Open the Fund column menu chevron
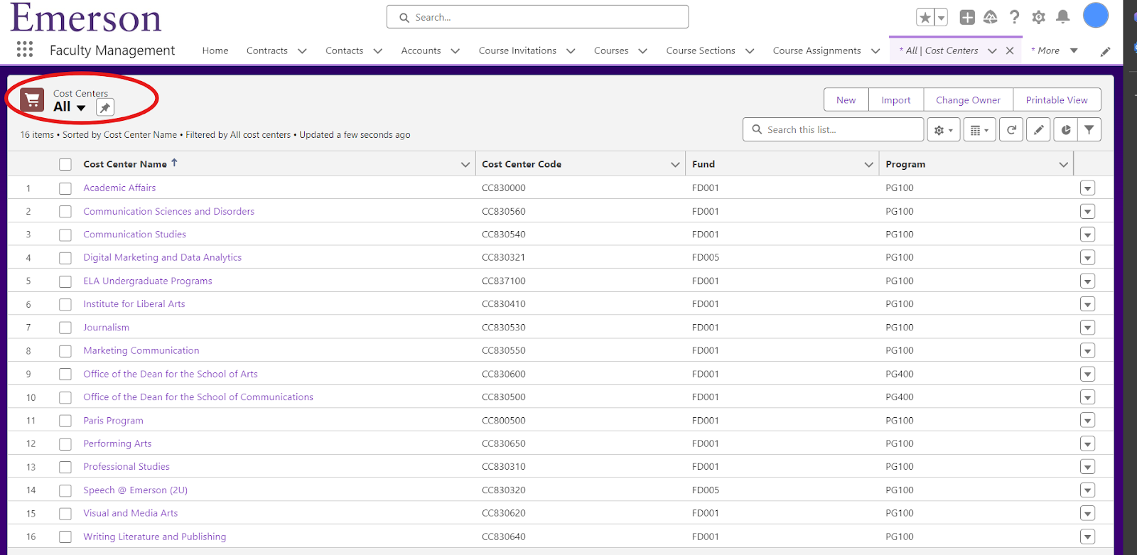 tap(868, 165)
